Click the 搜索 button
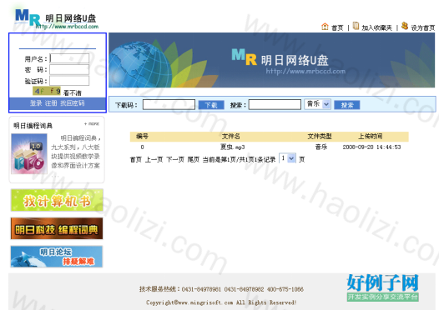The width and height of the screenshot is (439, 310). (347, 105)
